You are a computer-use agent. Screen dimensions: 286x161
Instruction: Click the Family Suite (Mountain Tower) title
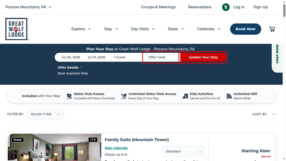[137, 140]
